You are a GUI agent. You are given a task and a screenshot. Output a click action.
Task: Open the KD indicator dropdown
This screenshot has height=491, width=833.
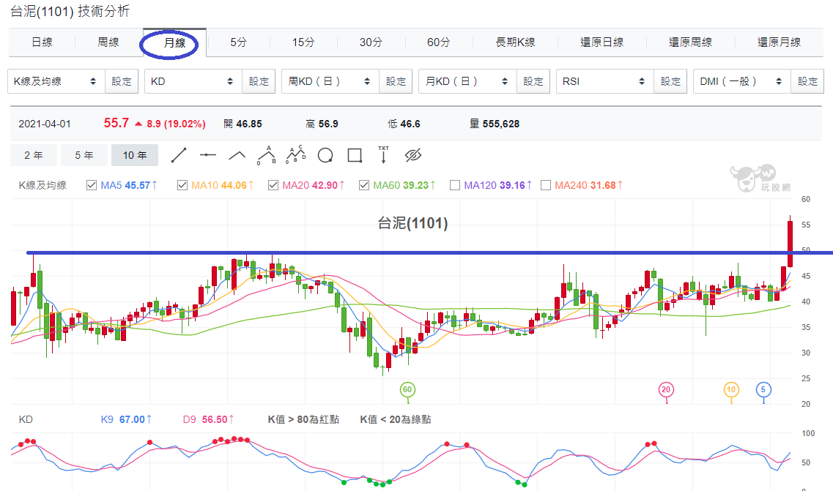[x=193, y=81]
